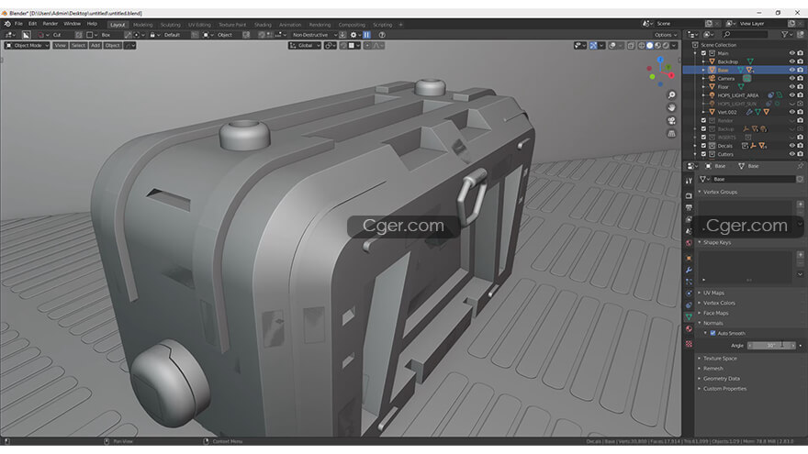Disable Auto Smooth checkbox
808x454 pixels.
pos(713,333)
